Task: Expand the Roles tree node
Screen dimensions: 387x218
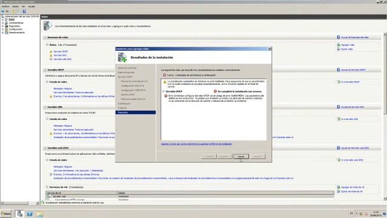Action: (2, 19)
